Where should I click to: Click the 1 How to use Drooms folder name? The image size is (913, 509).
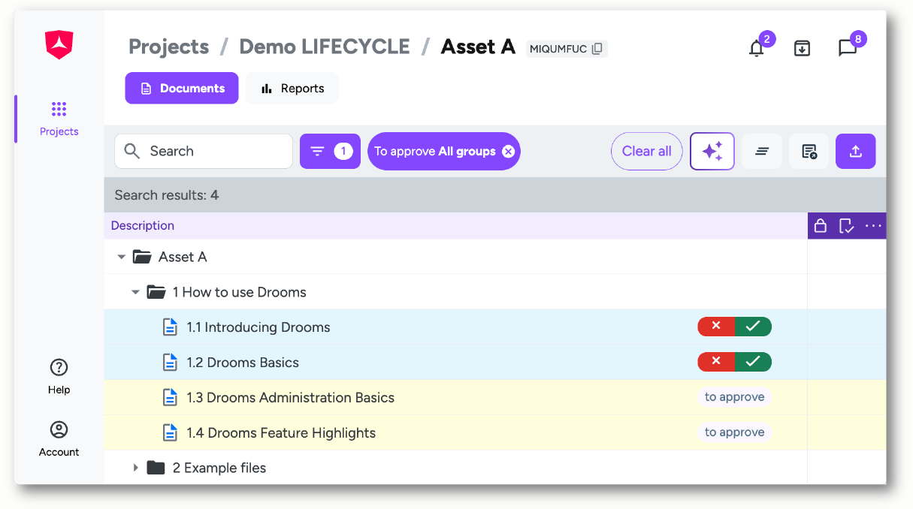[x=240, y=292]
